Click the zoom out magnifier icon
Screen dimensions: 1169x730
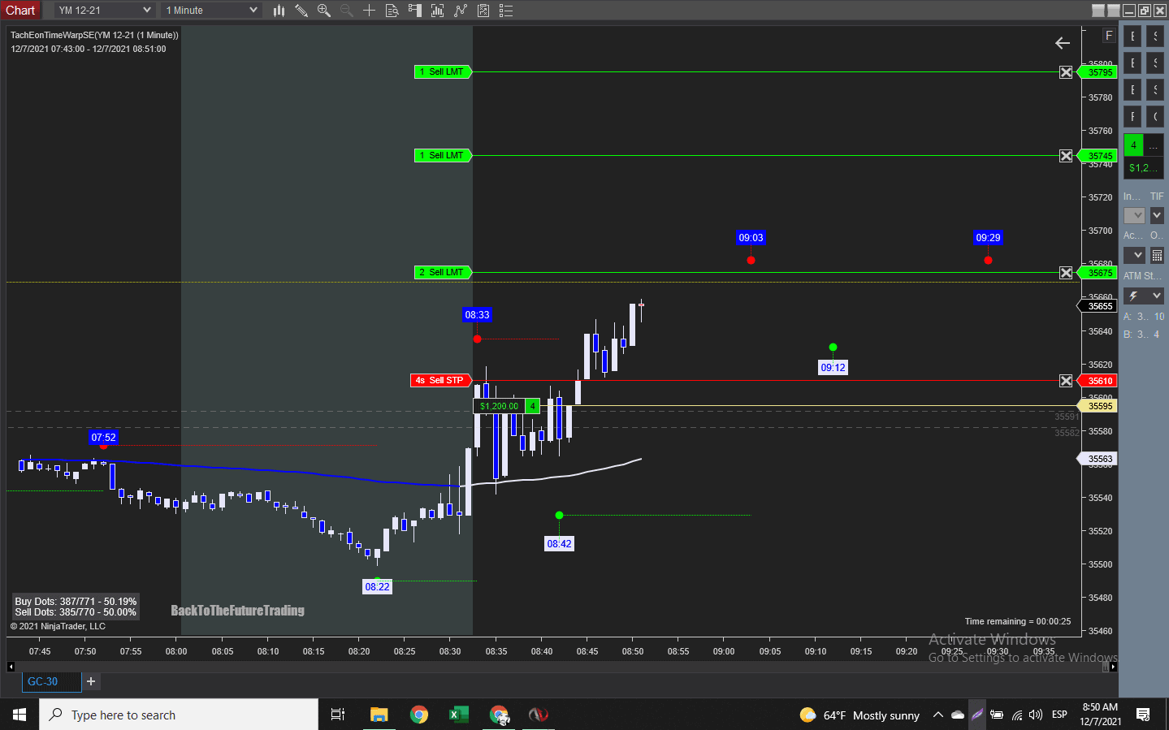click(347, 11)
